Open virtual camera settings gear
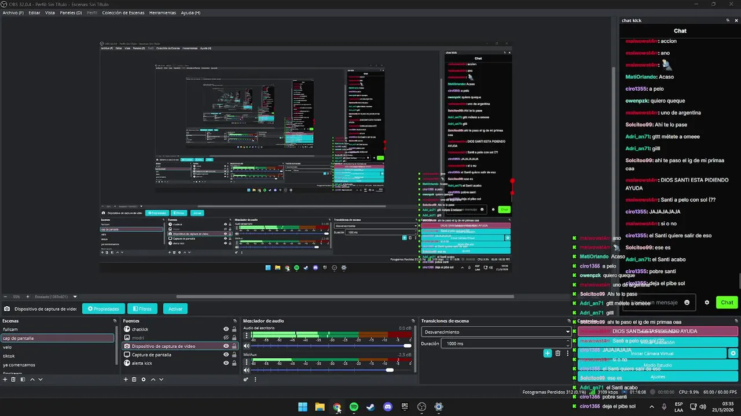The width and height of the screenshot is (741, 416). click(x=733, y=353)
